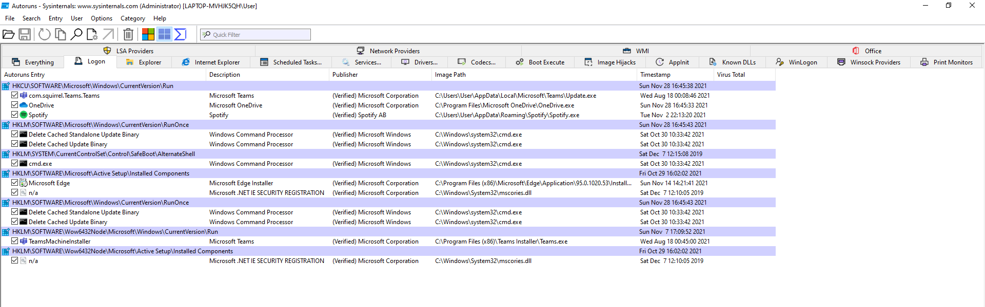Switch to the Everything tab
The height and width of the screenshot is (307, 985).
click(33, 62)
